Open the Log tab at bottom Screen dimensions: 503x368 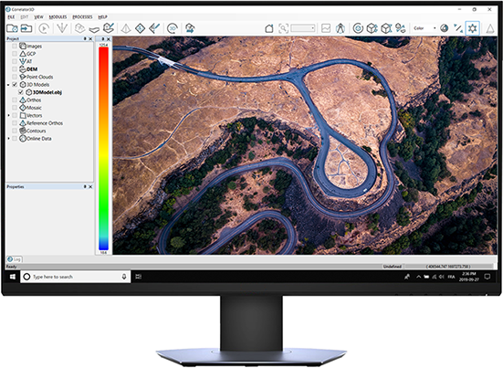pyautogui.click(x=14, y=259)
